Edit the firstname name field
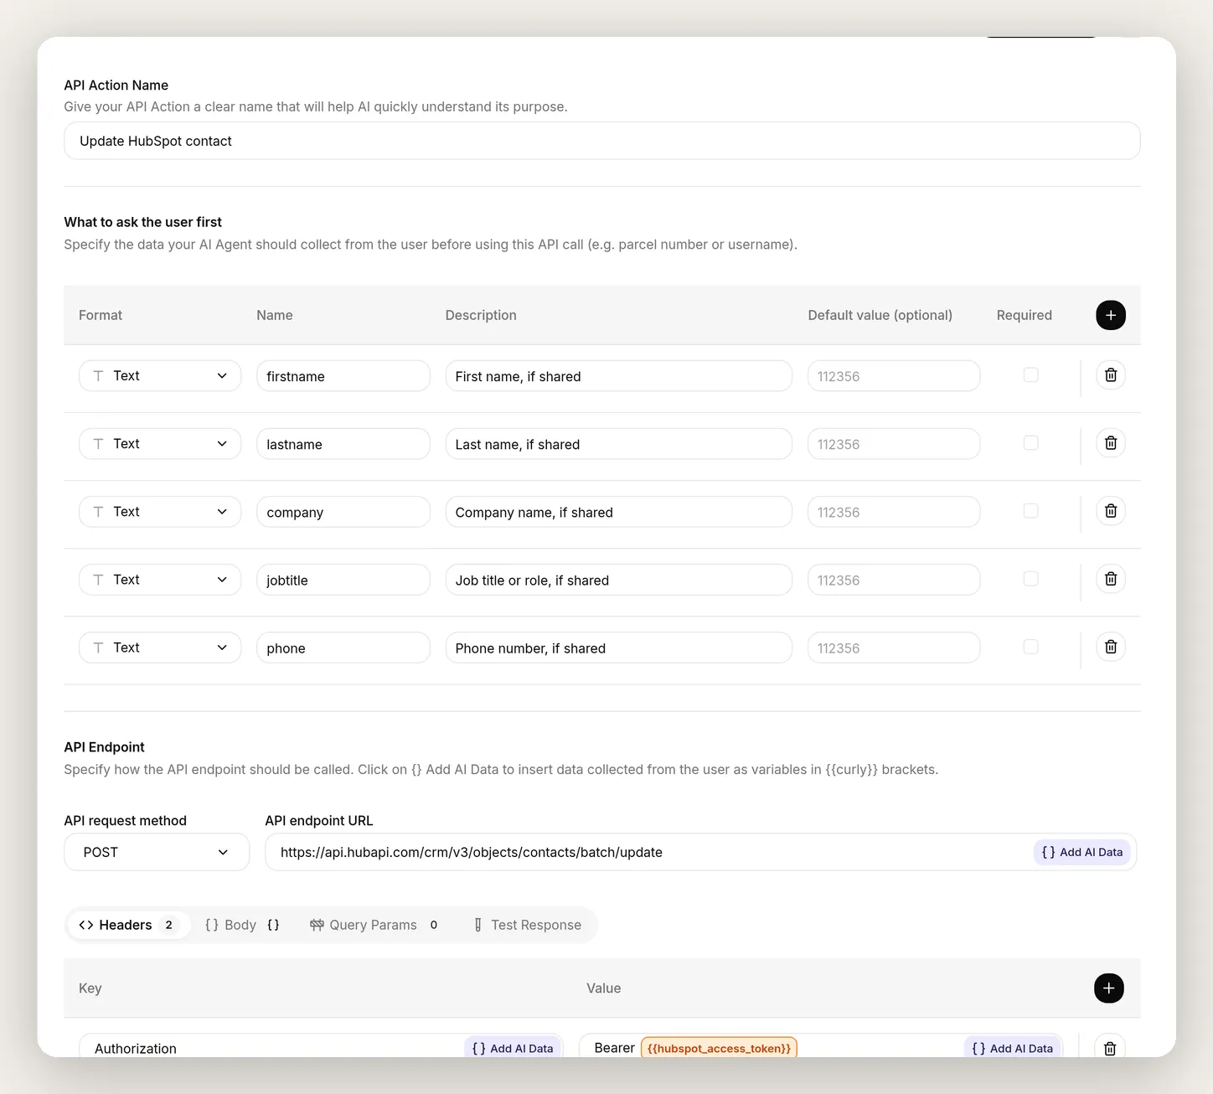 tap(343, 376)
